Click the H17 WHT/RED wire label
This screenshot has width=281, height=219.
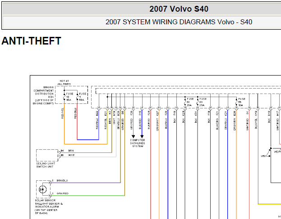[277, 121]
